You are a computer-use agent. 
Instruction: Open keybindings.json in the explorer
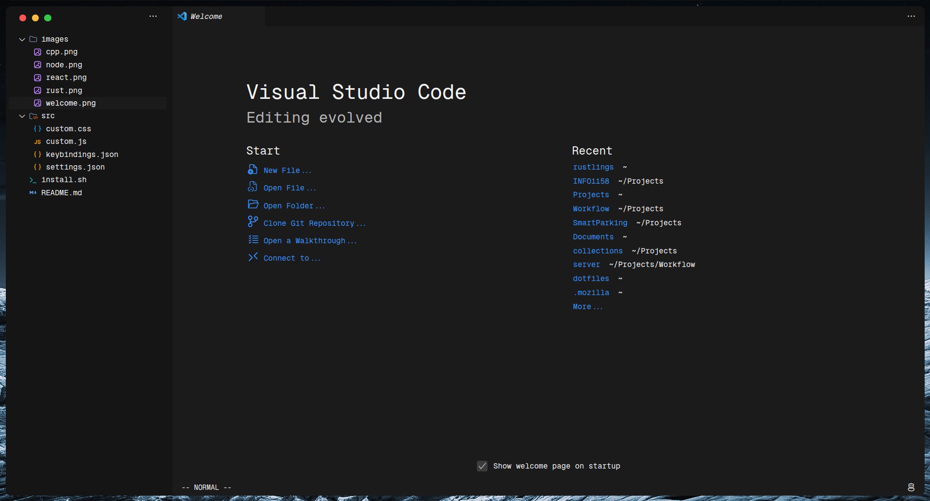pyautogui.click(x=88, y=155)
